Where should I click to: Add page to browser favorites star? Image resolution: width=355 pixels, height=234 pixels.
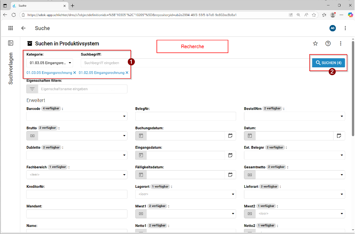(x=314, y=15)
